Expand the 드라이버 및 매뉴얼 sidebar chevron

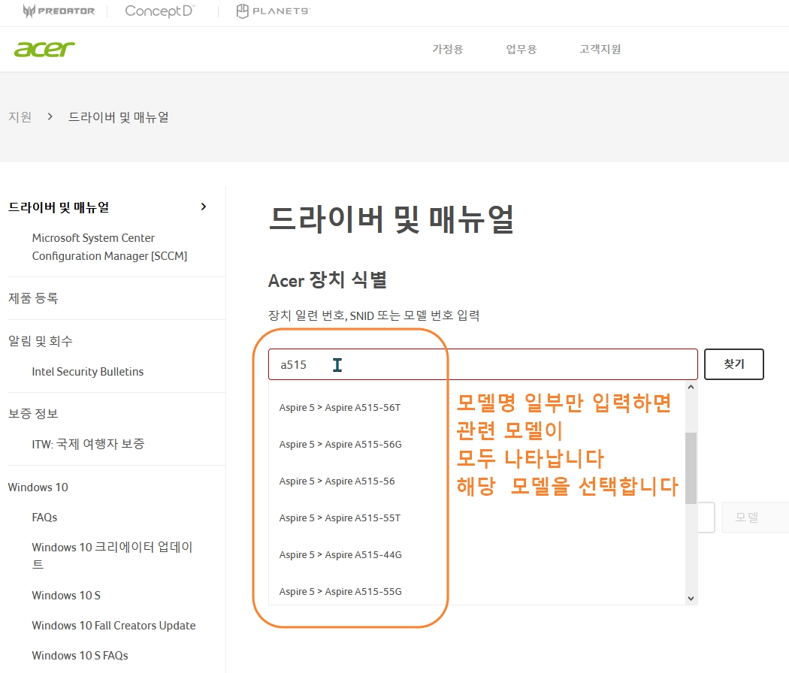tap(203, 206)
